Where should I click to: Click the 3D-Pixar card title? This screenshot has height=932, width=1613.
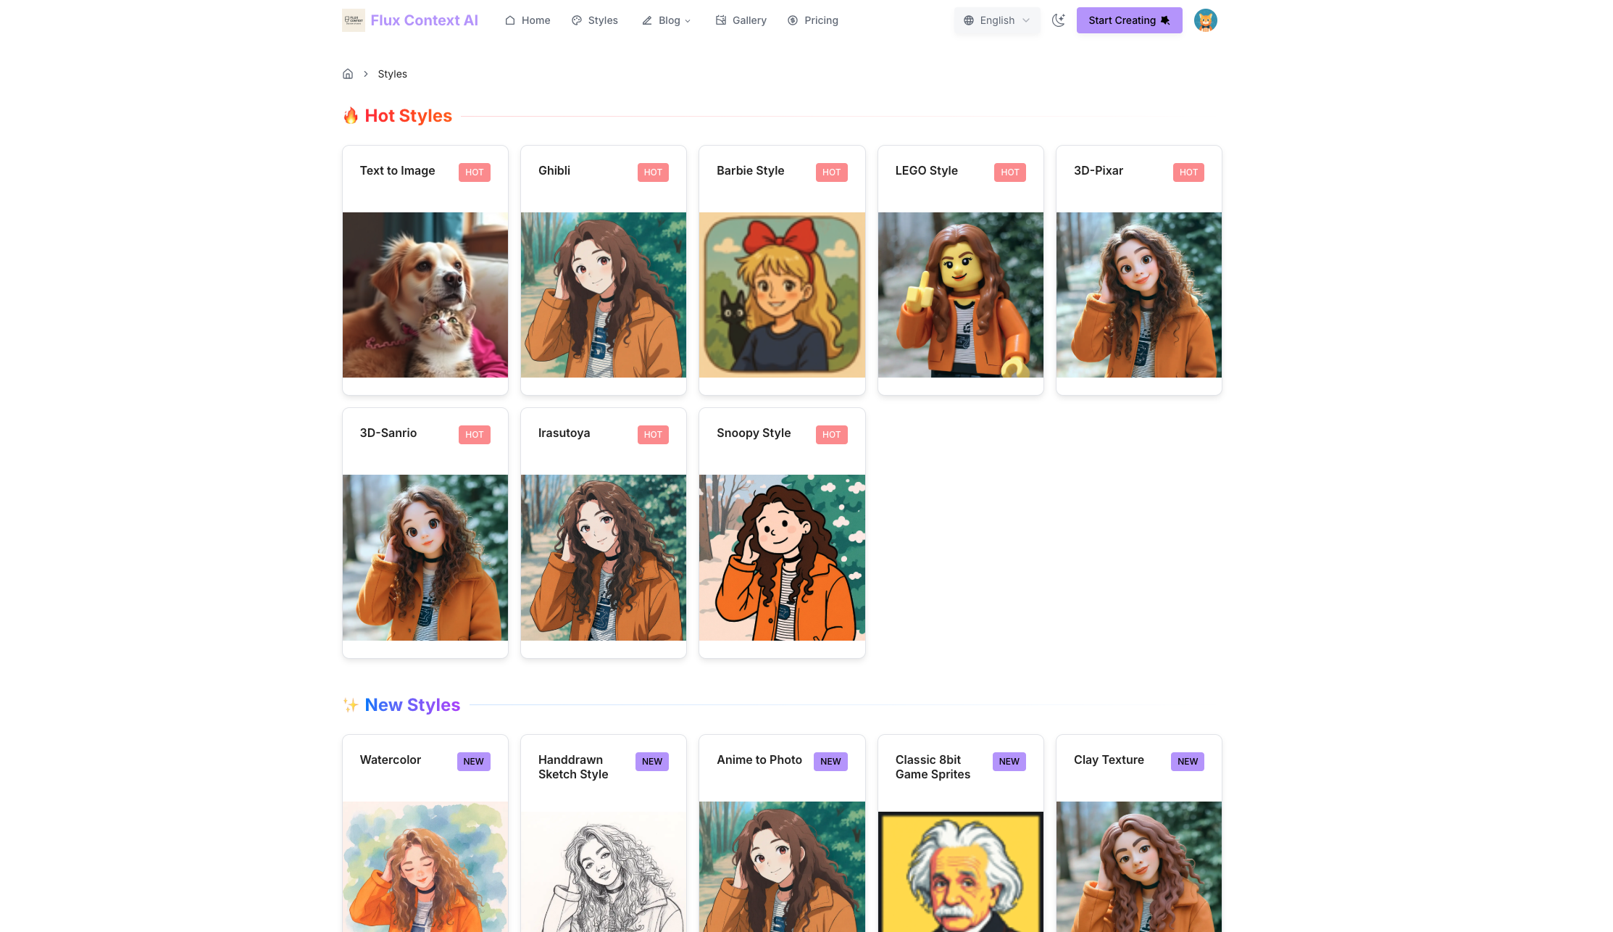pyautogui.click(x=1099, y=170)
